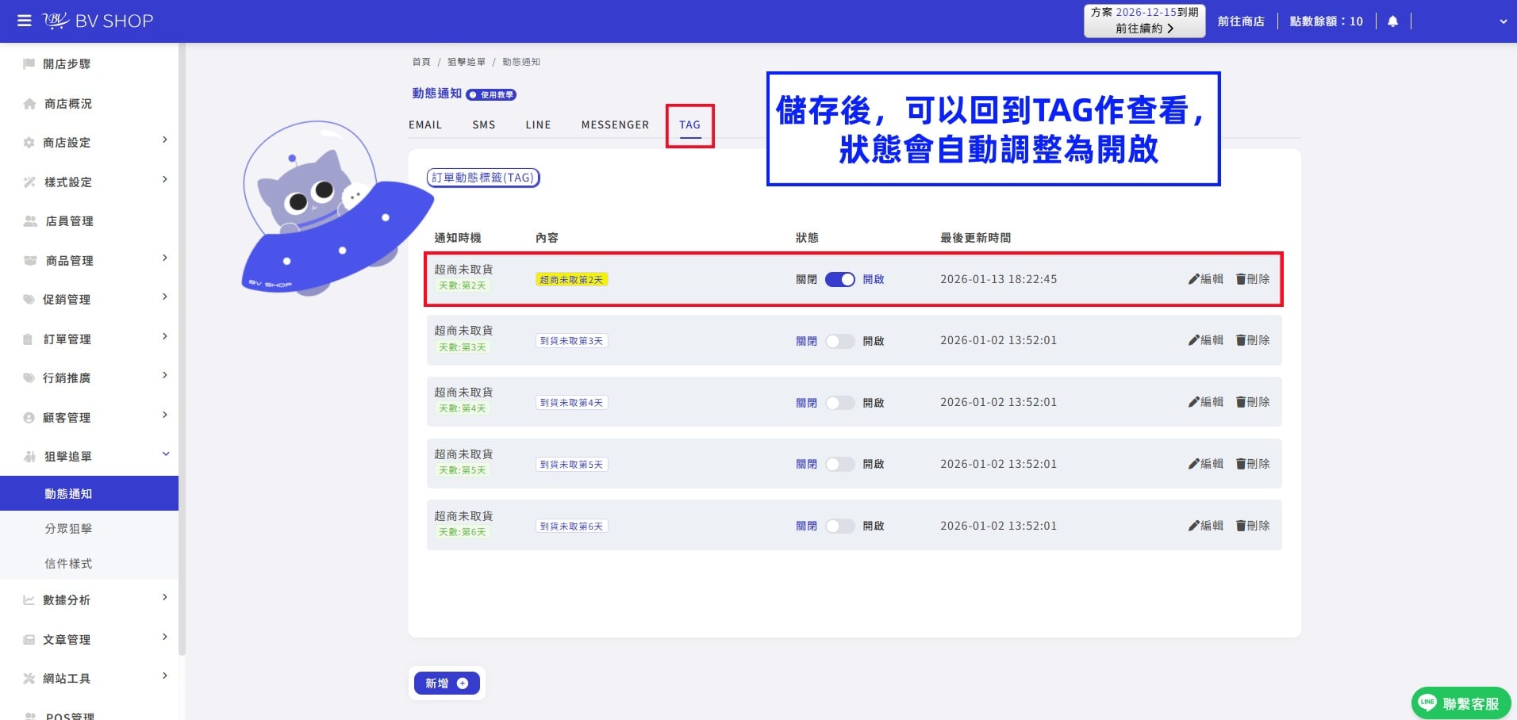Switch to the SMS tab

484,125
